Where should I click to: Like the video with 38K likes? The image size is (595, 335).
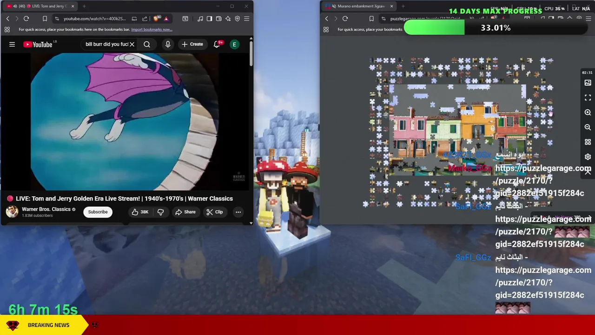[140, 212]
